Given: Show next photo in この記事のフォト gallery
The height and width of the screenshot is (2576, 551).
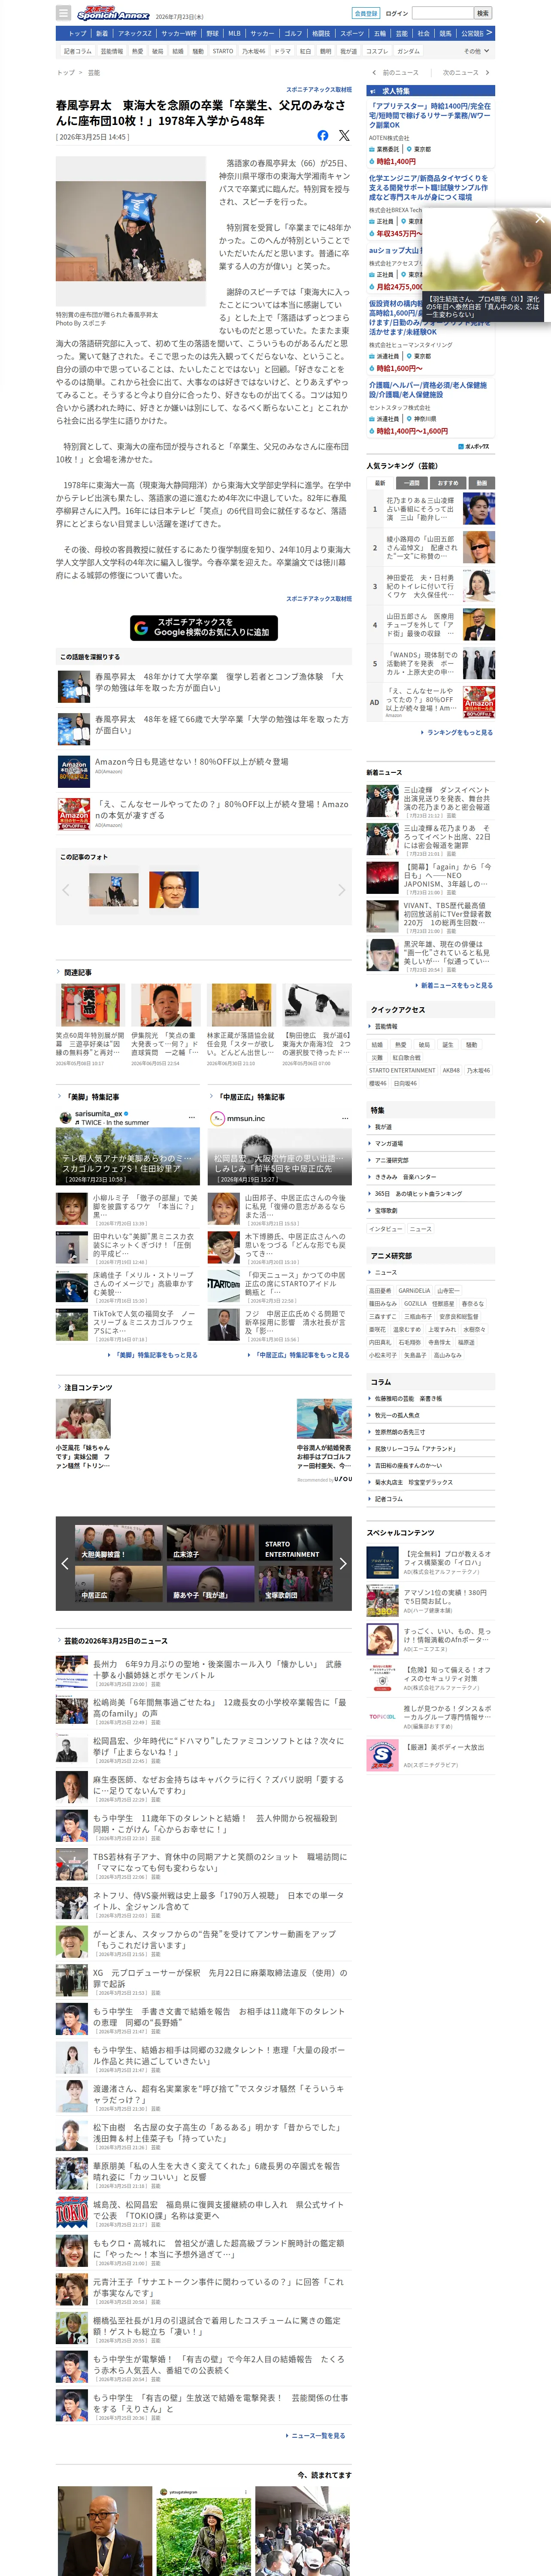Looking at the screenshot, I should [x=341, y=889].
